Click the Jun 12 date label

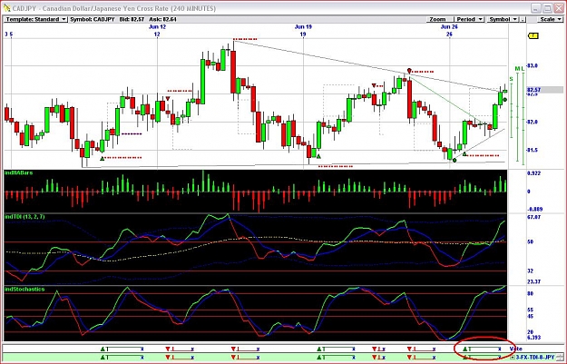157,26
